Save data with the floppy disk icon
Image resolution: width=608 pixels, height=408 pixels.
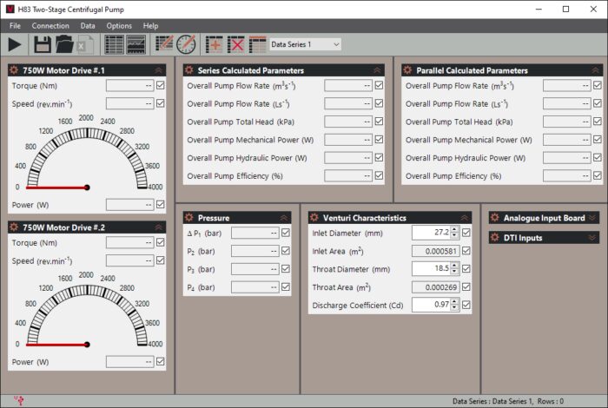(43, 44)
